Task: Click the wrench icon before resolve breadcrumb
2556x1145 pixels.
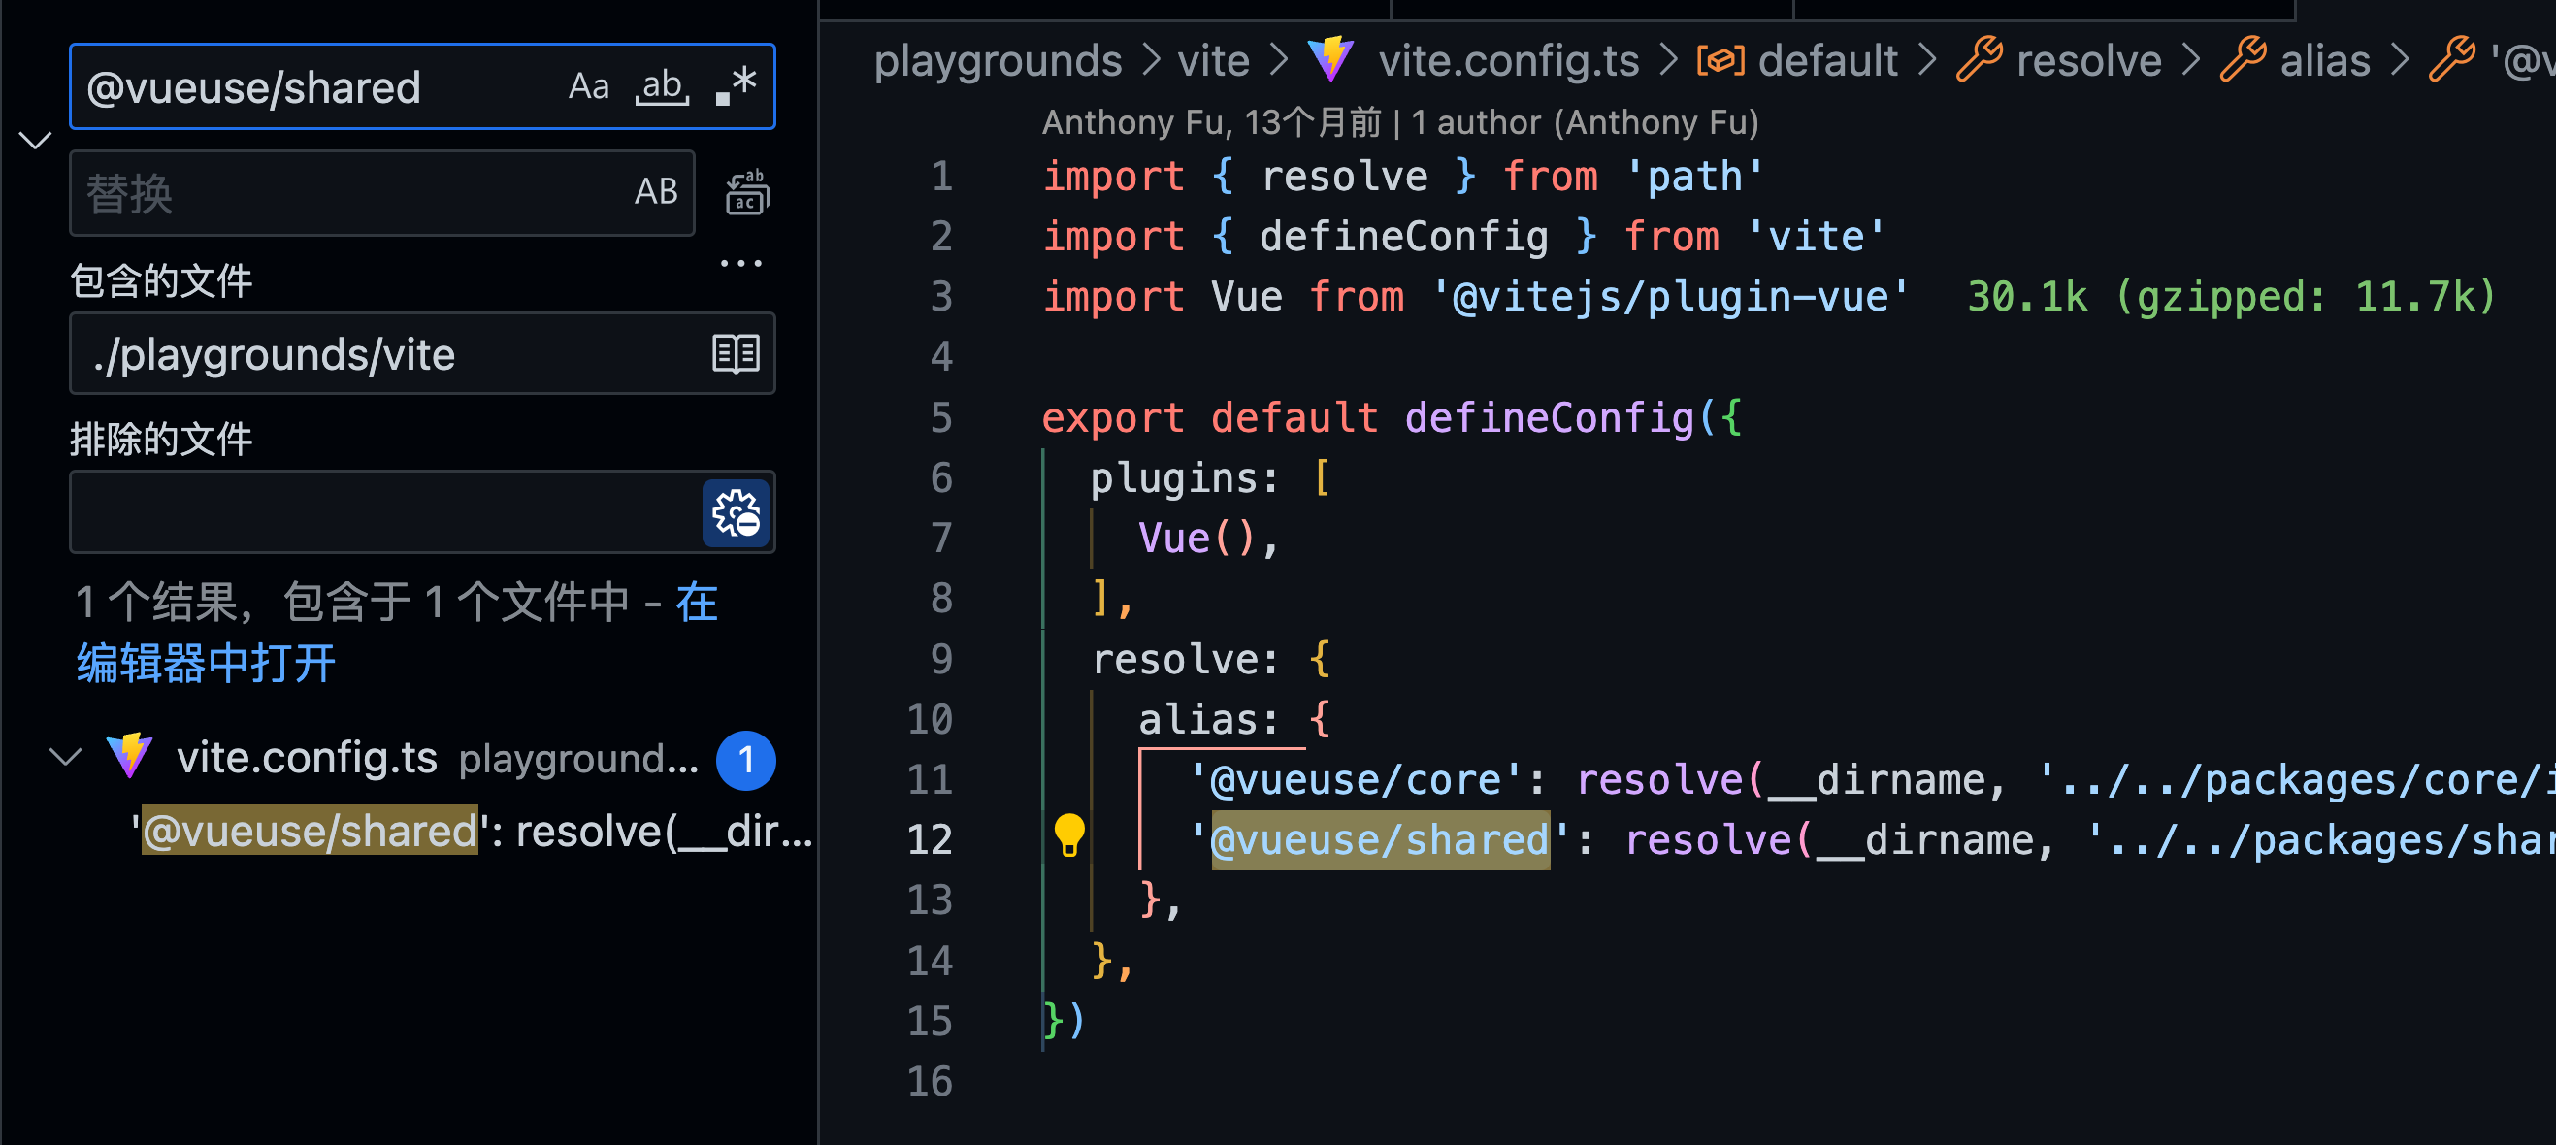Action: click(1980, 59)
